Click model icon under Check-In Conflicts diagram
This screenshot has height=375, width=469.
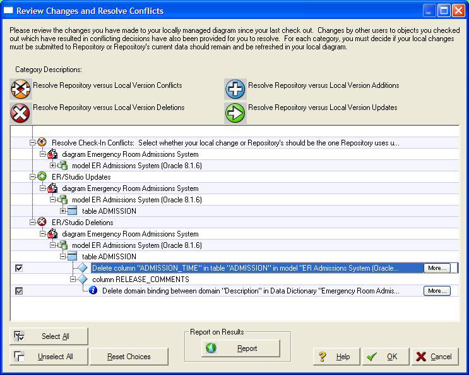(62, 165)
